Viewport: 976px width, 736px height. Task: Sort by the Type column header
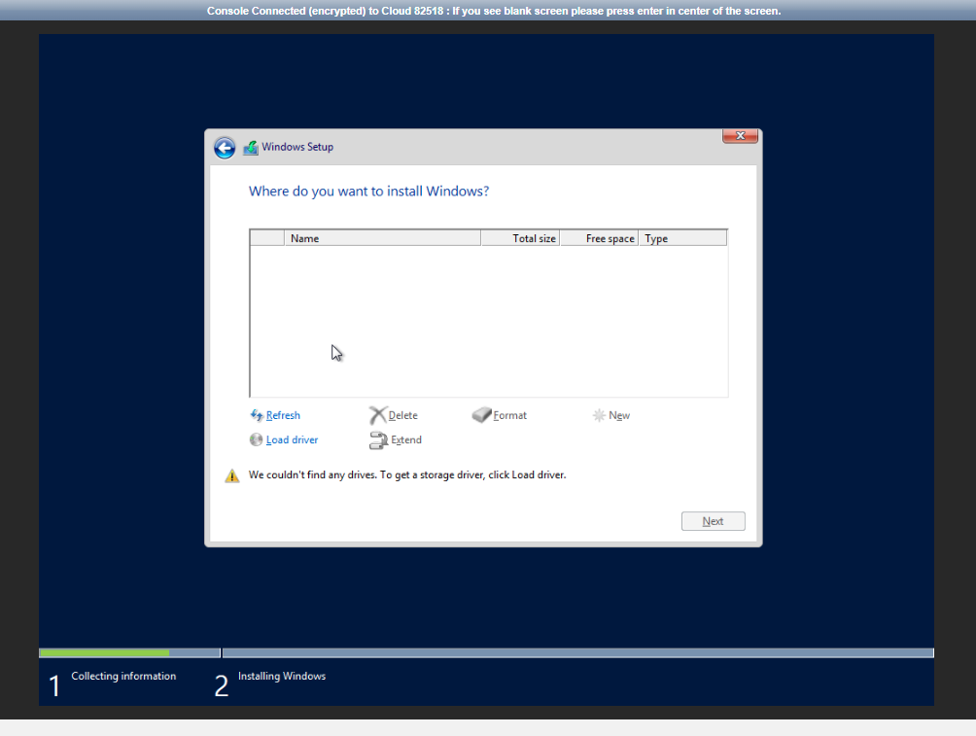coord(682,238)
